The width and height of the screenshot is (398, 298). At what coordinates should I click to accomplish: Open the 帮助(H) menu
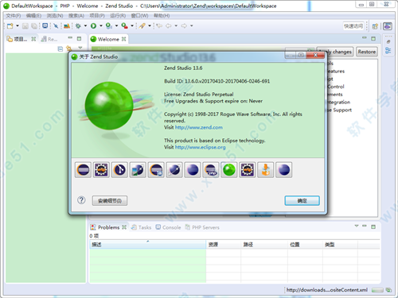pyautogui.click(x=162, y=16)
